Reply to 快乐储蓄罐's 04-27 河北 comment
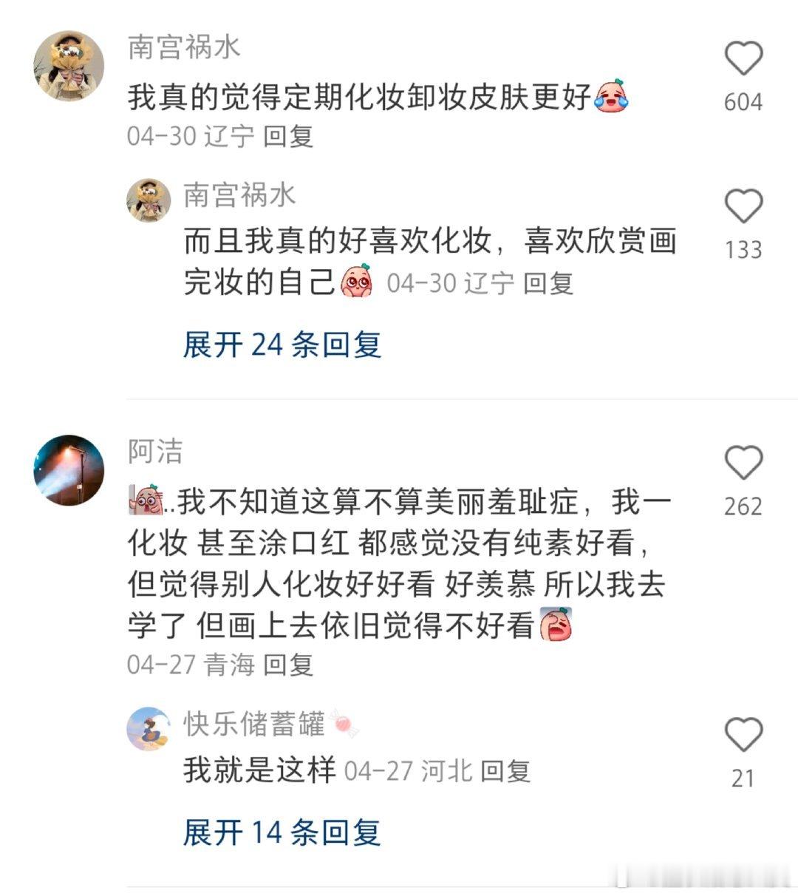The height and width of the screenshot is (896, 798). [505, 771]
